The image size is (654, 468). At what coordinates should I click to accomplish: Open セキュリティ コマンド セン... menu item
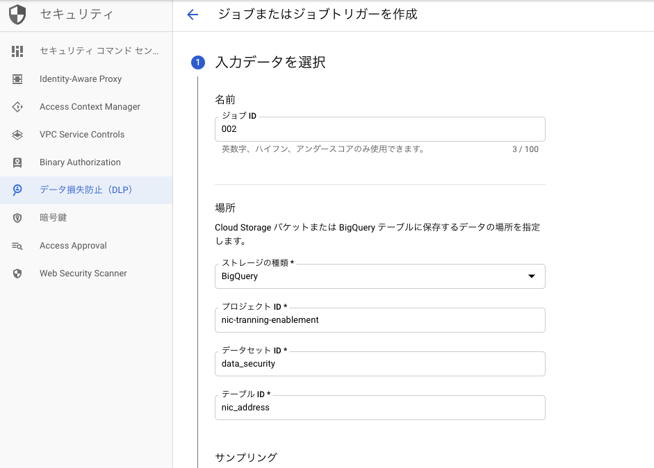tap(86, 51)
